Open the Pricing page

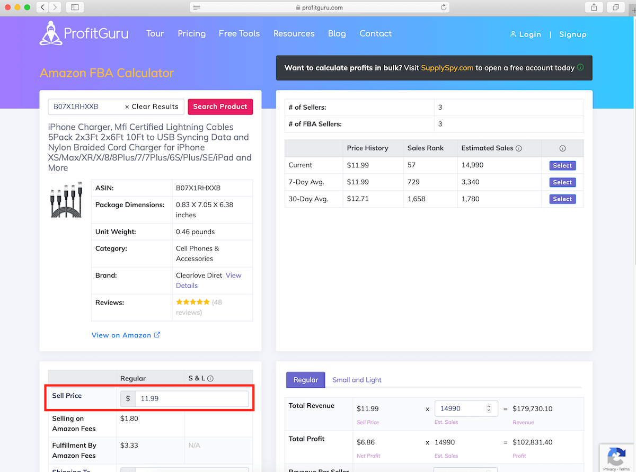(x=192, y=33)
